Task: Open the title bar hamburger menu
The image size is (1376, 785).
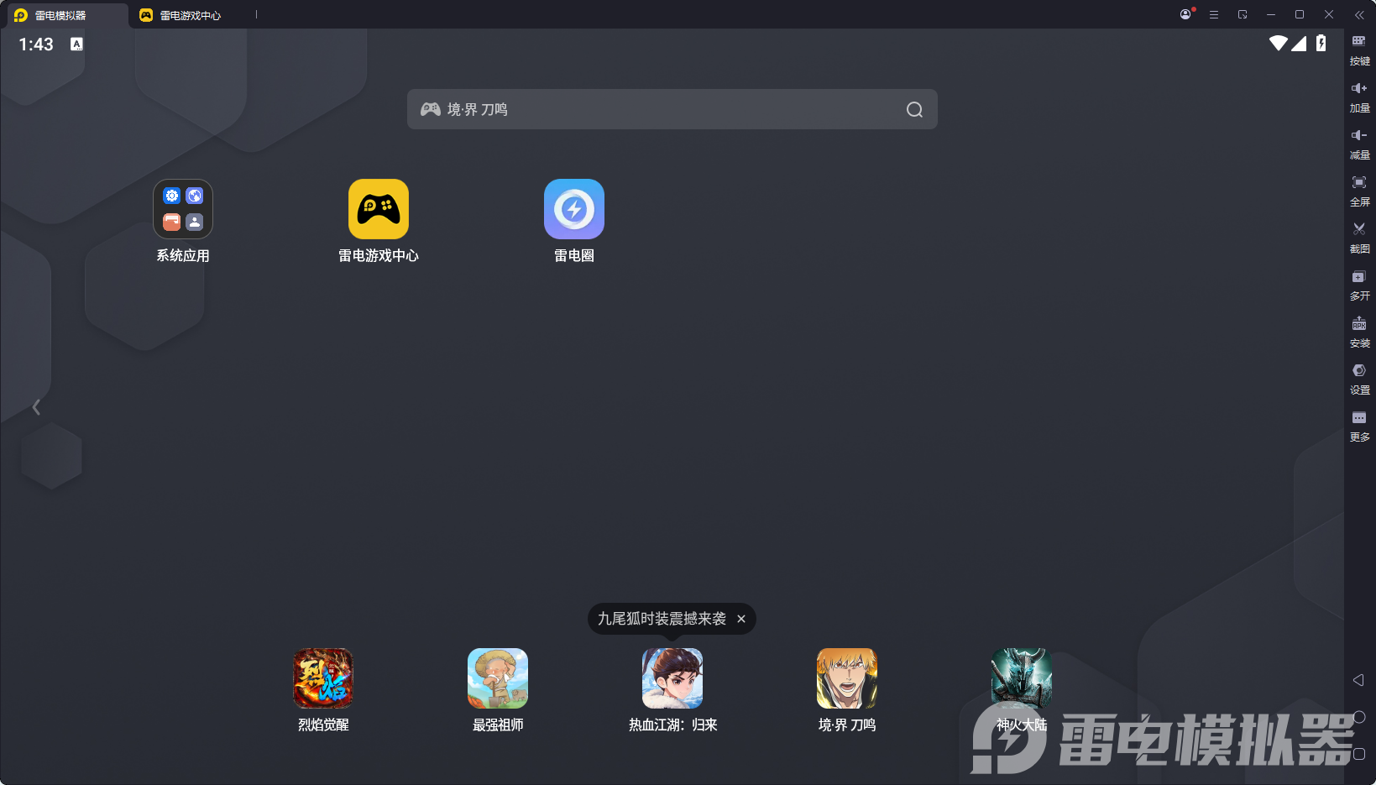Action: tap(1214, 14)
